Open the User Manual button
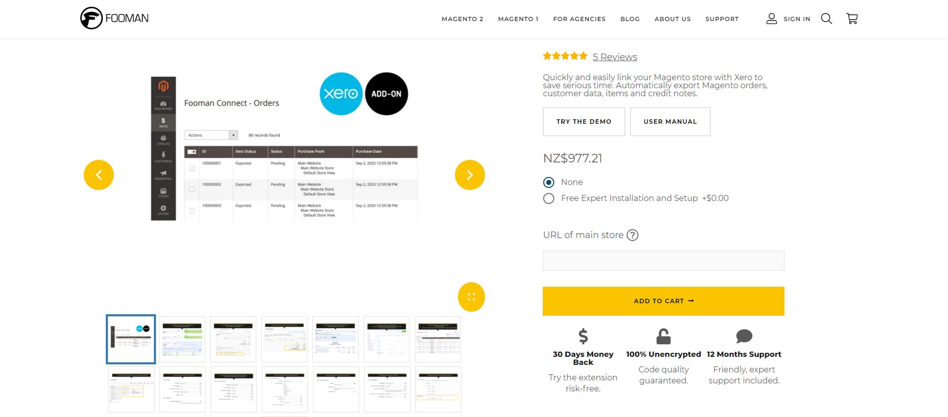The height and width of the screenshot is (417, 948). [x=670, y=122]
